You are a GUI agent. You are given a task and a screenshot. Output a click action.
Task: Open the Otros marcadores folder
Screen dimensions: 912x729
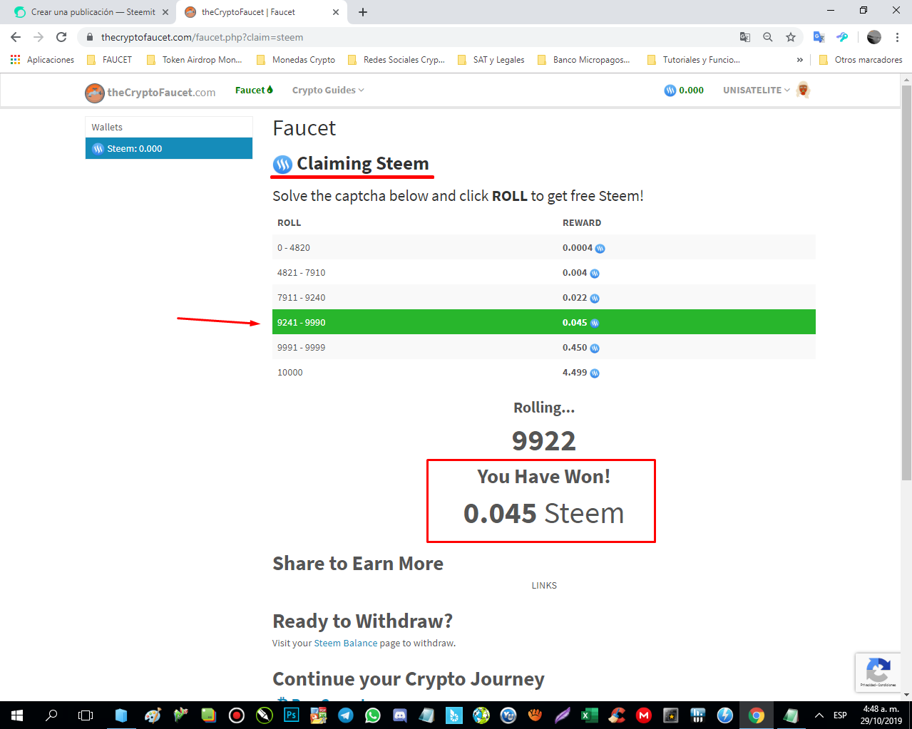point(860,60)
